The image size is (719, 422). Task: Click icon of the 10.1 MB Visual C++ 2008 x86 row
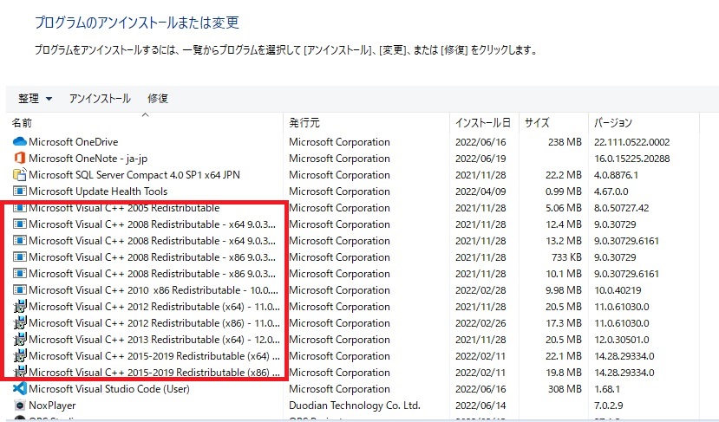coord(20,274)
